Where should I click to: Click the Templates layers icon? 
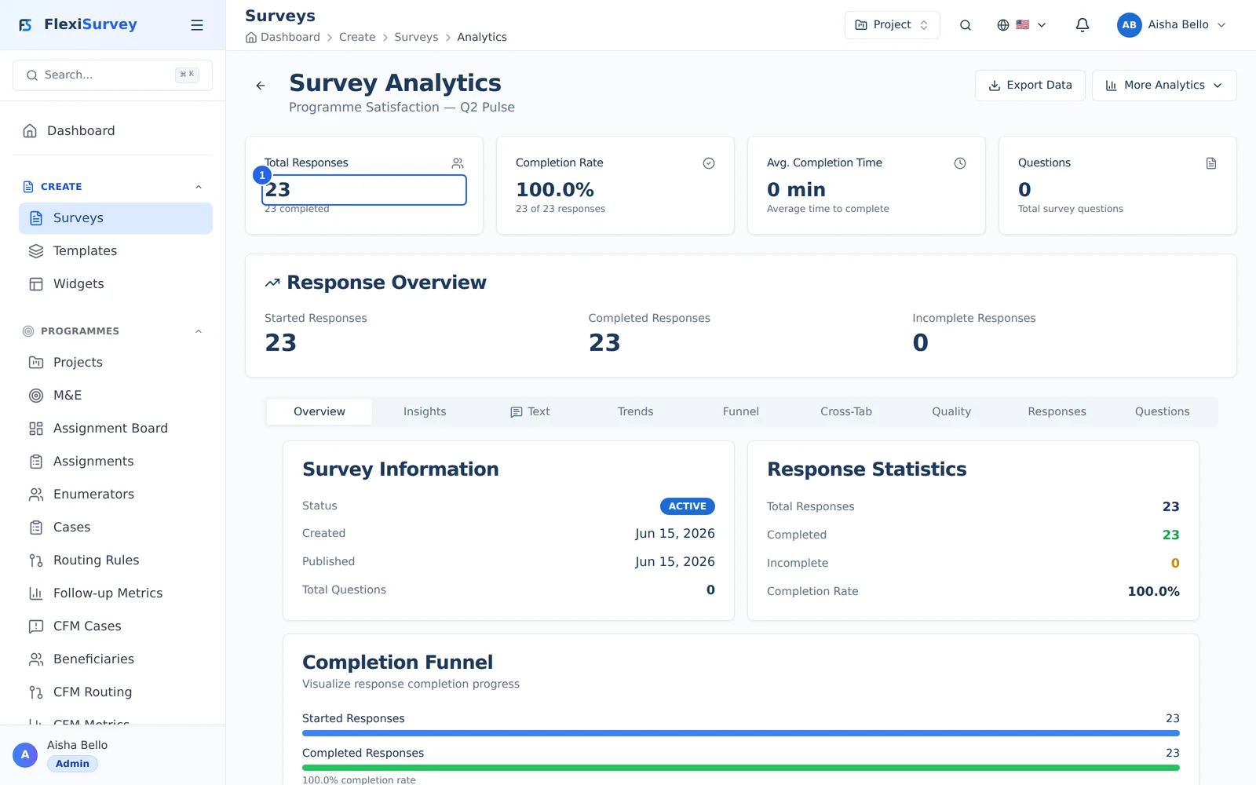[36, 251]
